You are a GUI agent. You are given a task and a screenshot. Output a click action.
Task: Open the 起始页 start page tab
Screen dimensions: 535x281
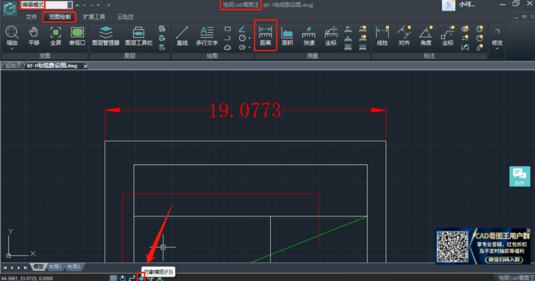[13, 65]
